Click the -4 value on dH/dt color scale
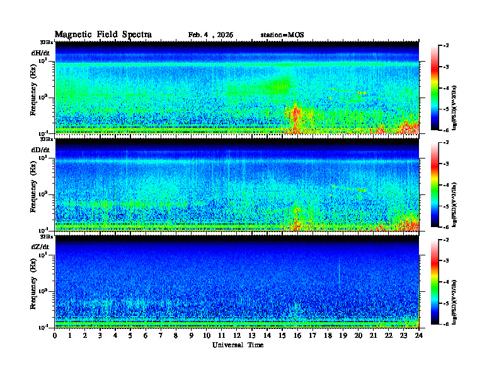This screenshot has width=499, height=385. [x=446, y=88]
